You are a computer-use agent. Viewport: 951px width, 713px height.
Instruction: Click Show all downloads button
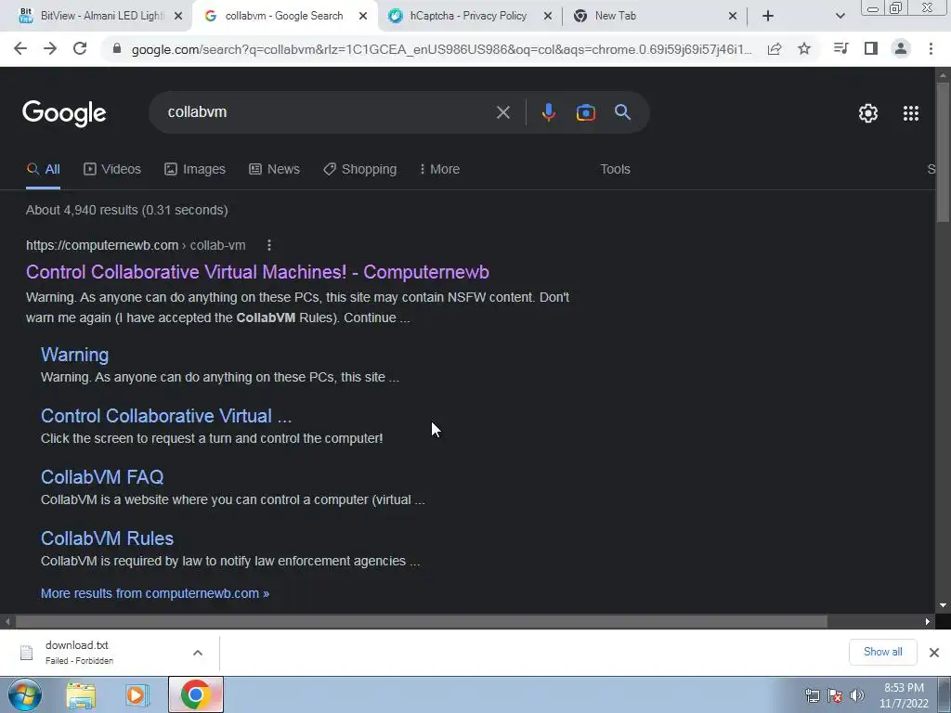click(x=882, y=652)
